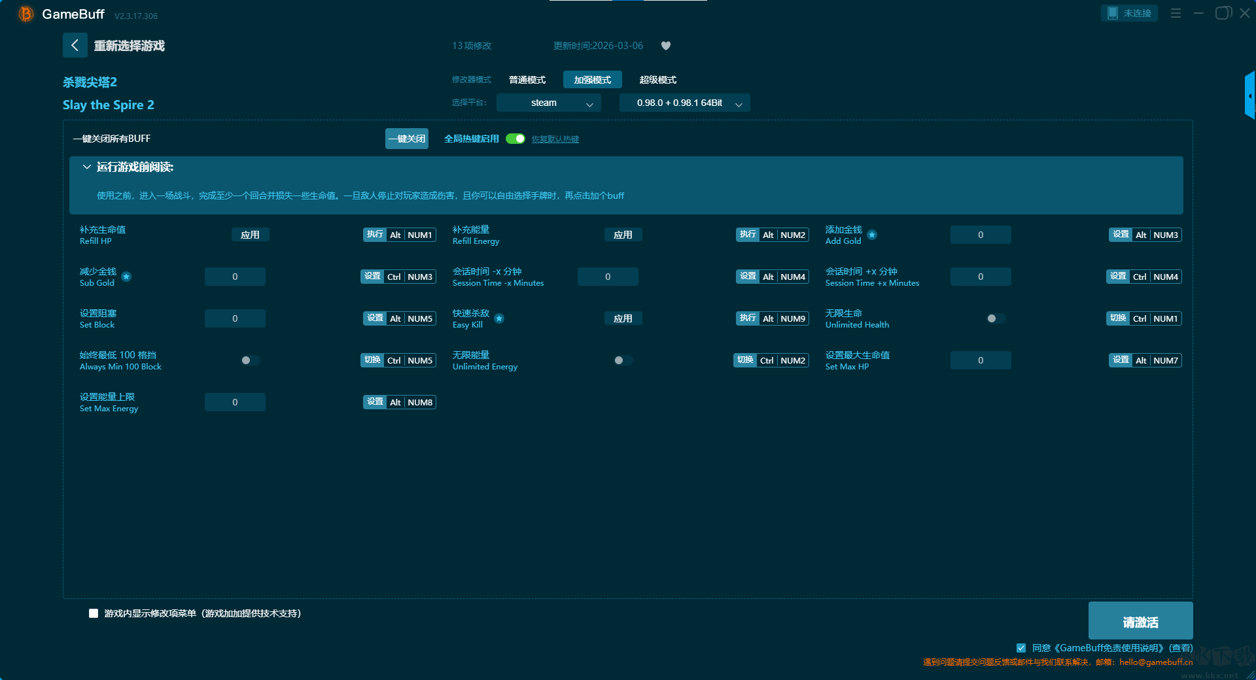The image size is (1256, 680).
Task: Click the back arrow beside 重新选择游戏
Action: (x=75, y=45)
